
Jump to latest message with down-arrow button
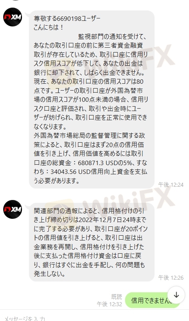tap(176, 295)
